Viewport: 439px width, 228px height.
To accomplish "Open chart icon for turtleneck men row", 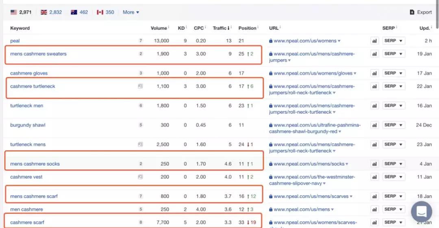I will [374, 106].
